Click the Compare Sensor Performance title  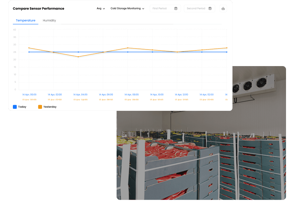click(x=38, y=8)
